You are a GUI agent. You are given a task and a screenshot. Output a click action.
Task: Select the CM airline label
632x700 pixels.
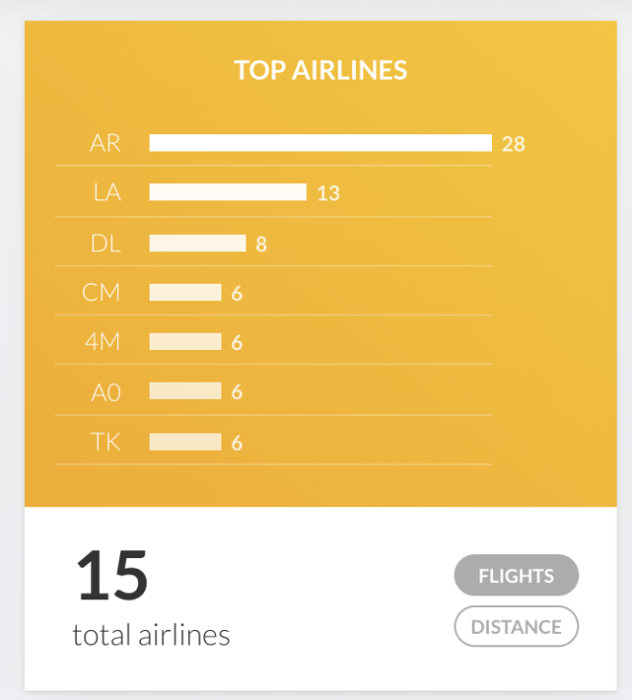point(102,292)
